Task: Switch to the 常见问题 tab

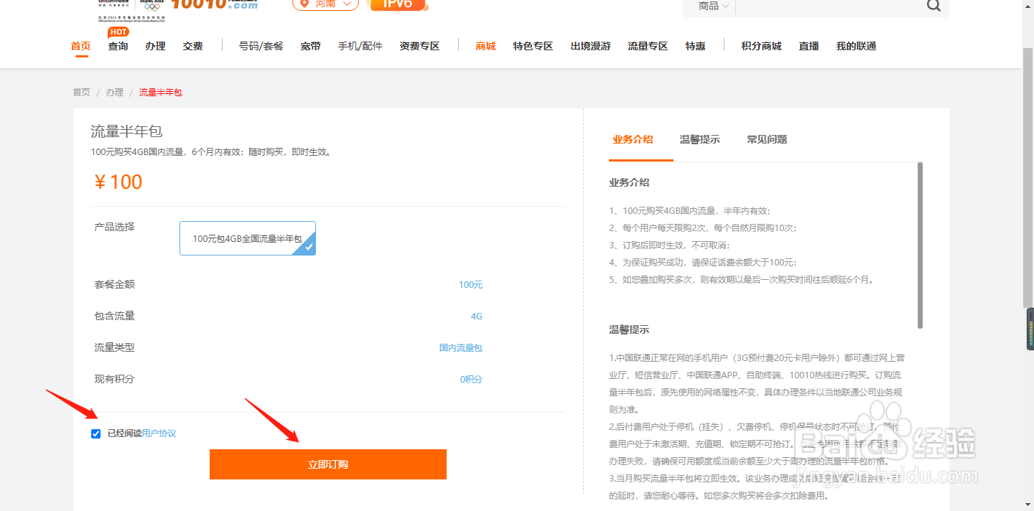Action: click(x=766, y=139)
